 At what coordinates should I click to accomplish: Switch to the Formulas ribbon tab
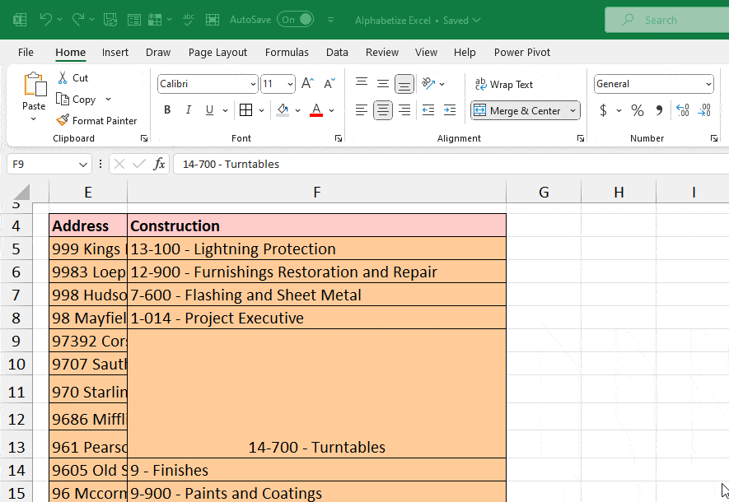(287, 52)
